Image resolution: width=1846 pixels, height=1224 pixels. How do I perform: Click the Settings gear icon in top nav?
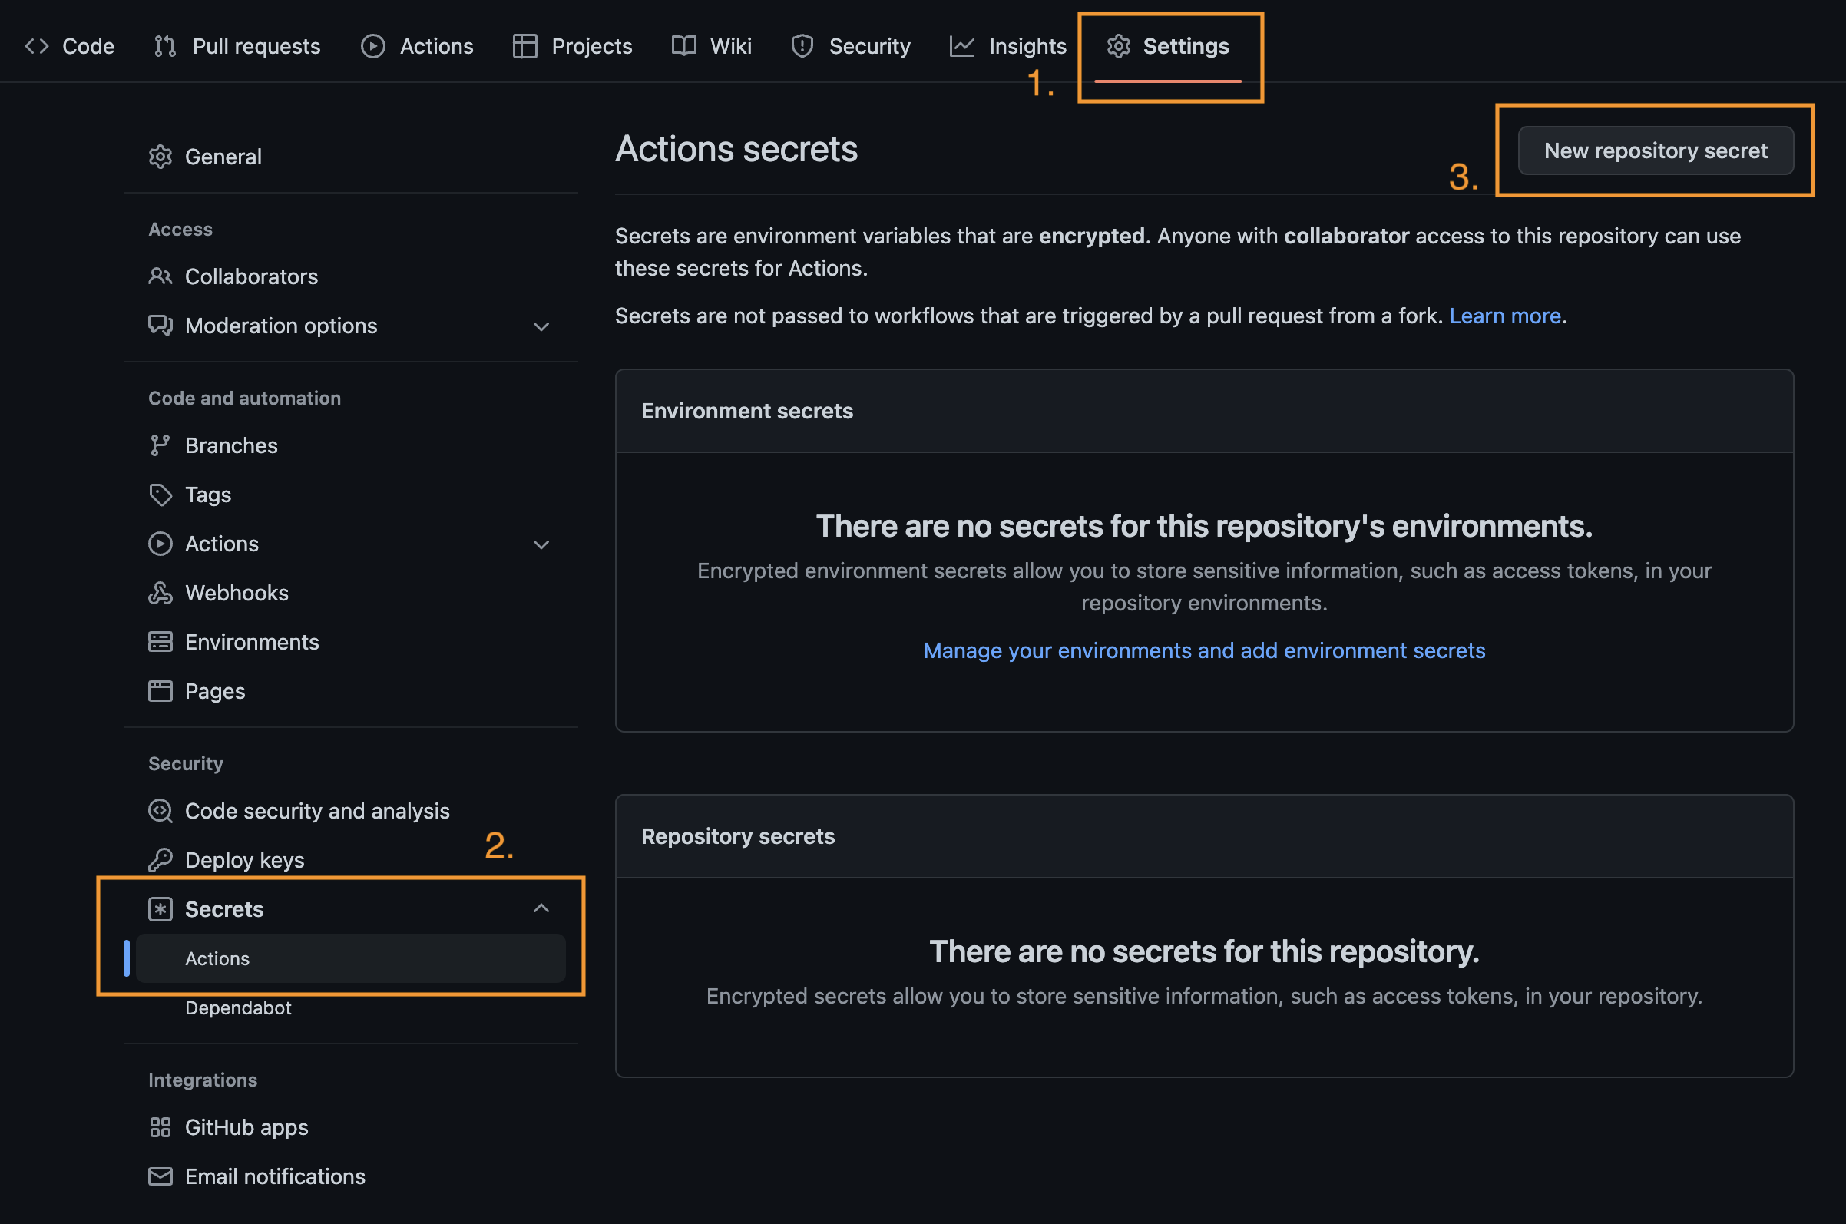1119,46
